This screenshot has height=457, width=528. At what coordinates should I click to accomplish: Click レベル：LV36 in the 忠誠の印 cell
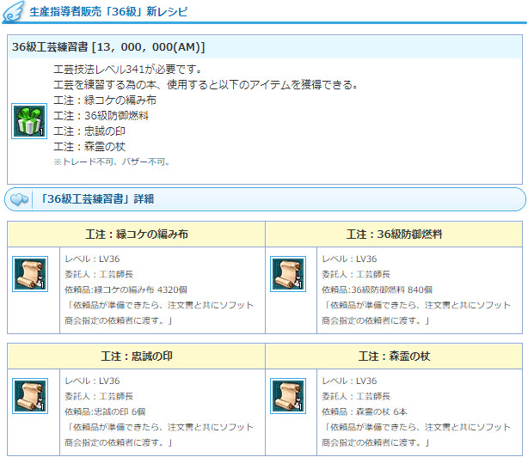92,381
